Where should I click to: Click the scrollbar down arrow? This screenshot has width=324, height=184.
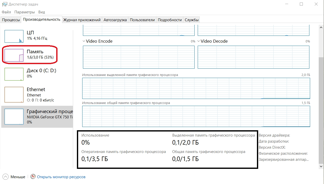[x=321, y=166]
